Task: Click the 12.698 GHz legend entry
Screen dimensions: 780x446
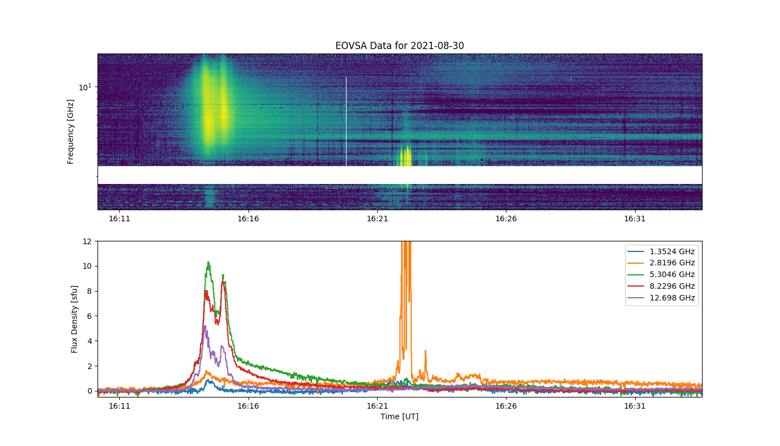Action: click(x=672, y=298)
